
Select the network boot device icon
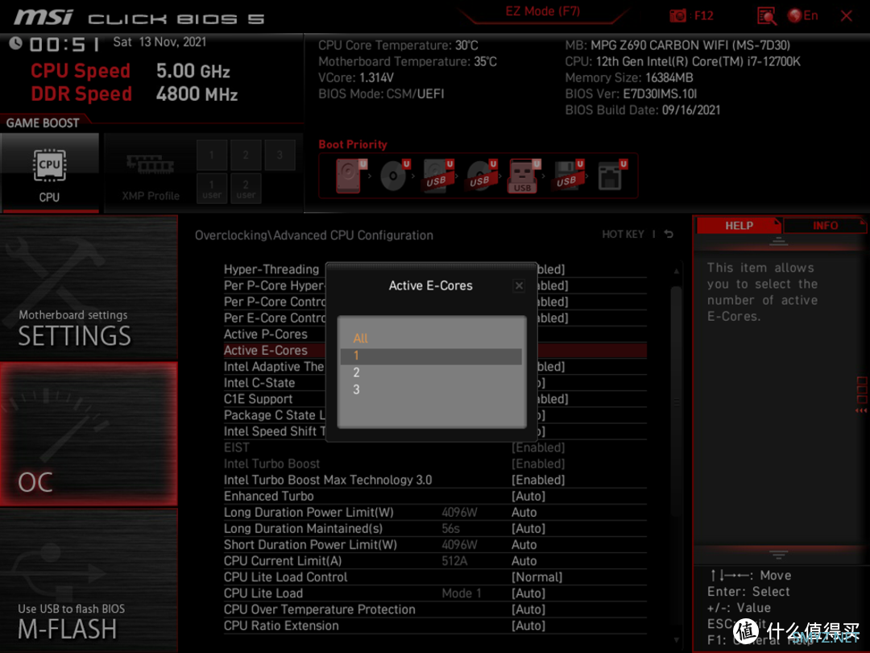pyautogui.click(x=611, y=176)
